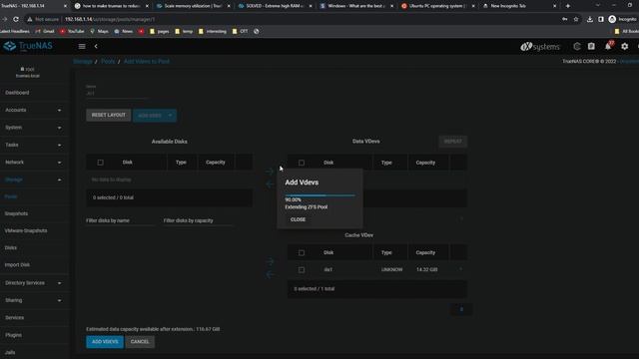Select all in Cache VDev header checkbox
Viewport: 639px width, 359px height.
[x=302, y=252]
